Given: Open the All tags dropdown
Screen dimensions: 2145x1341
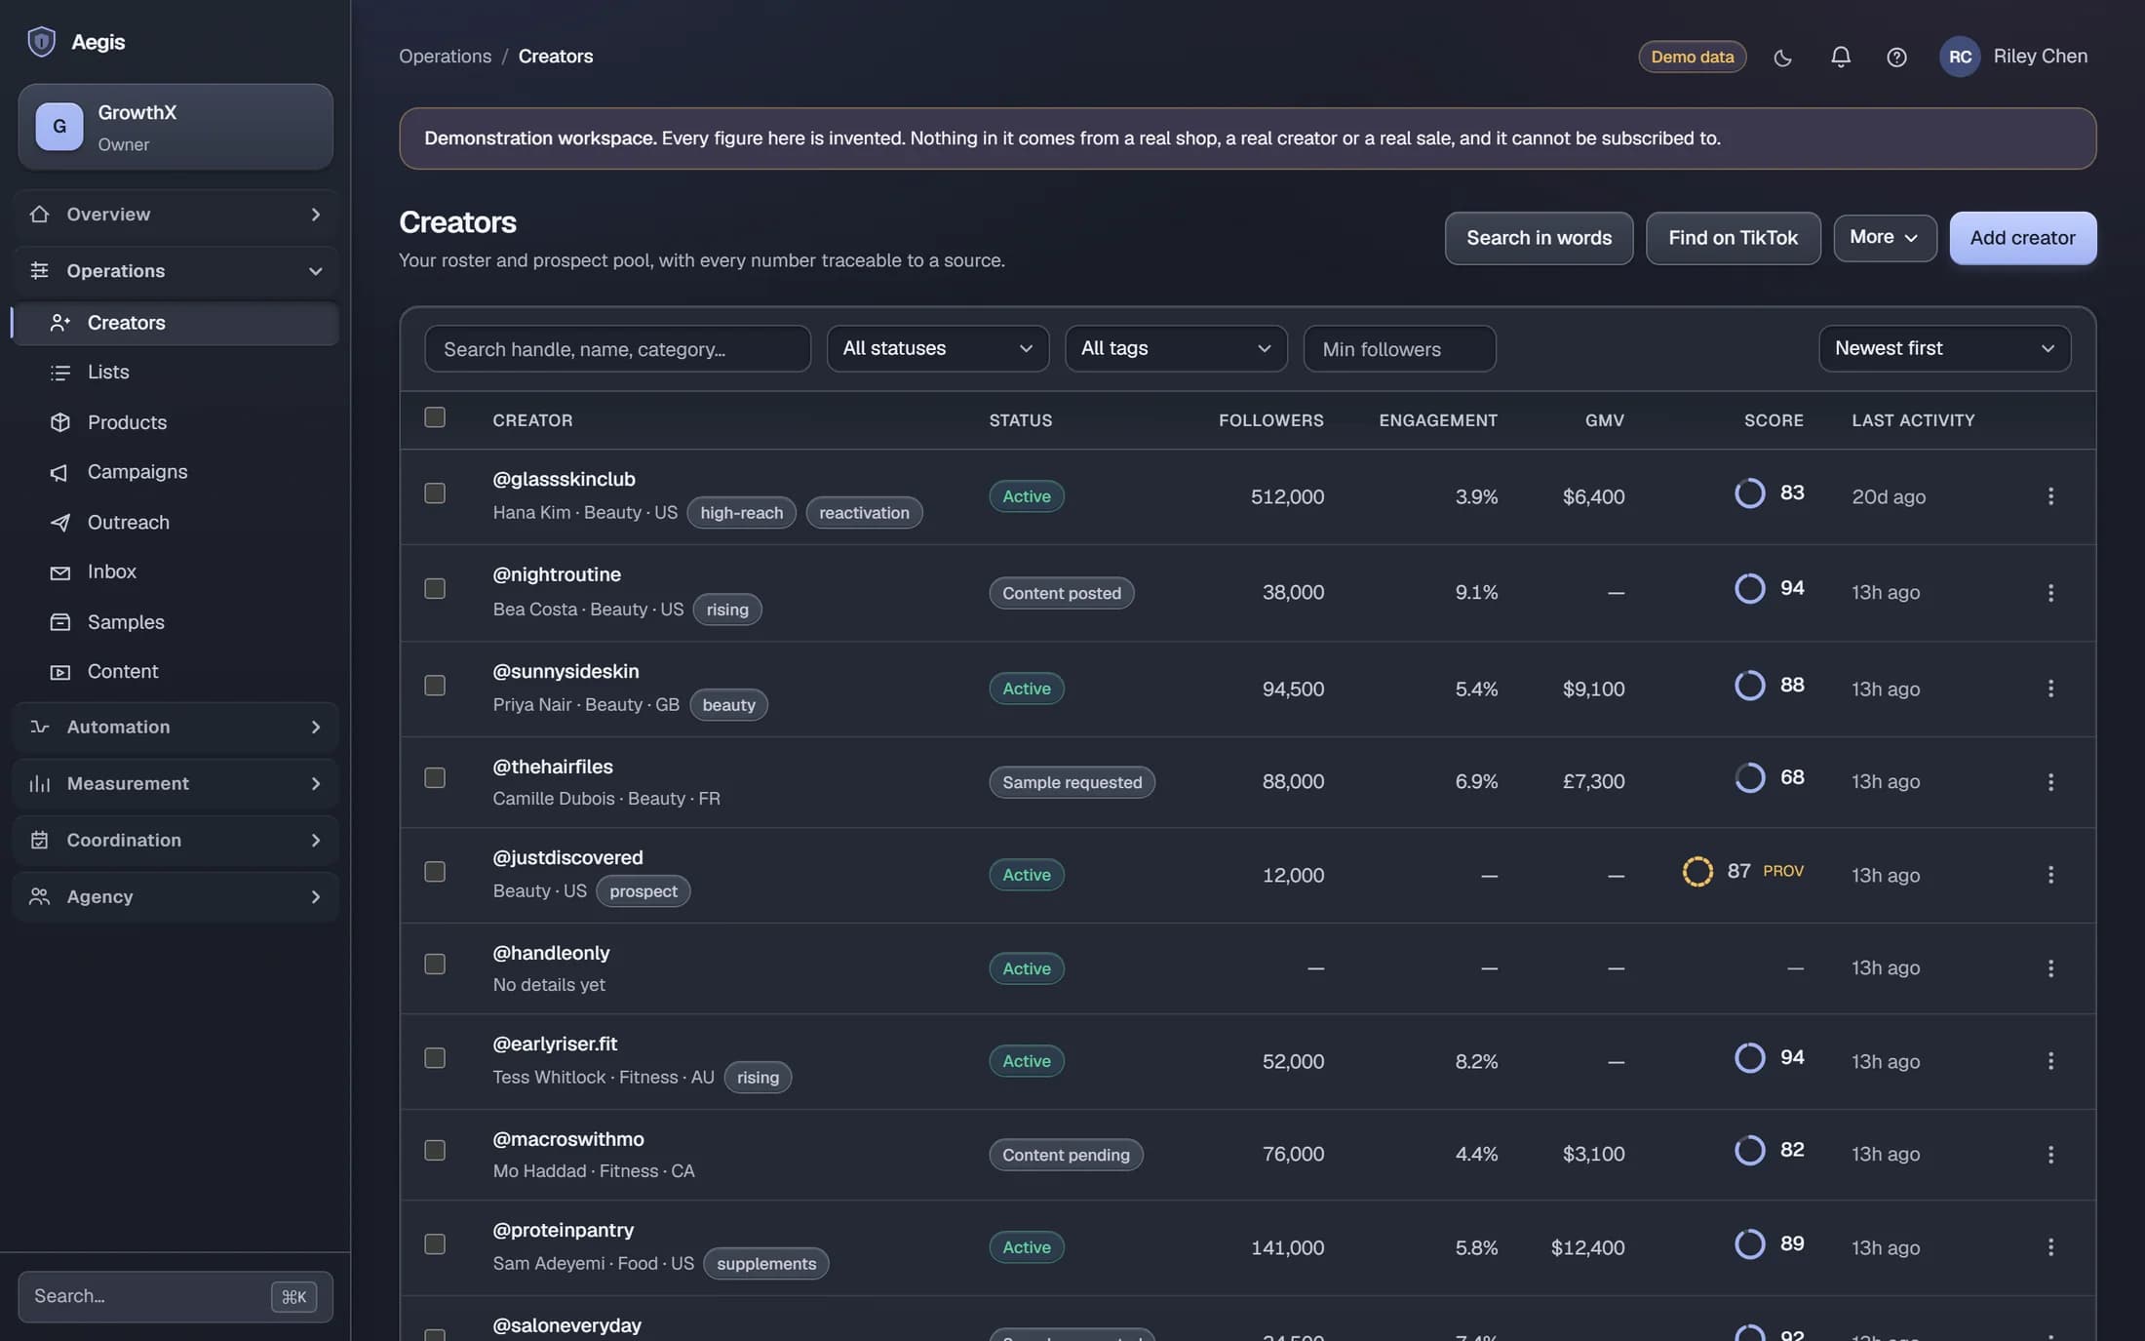Looking at the screenshot, I should (x=1176, y=349).
